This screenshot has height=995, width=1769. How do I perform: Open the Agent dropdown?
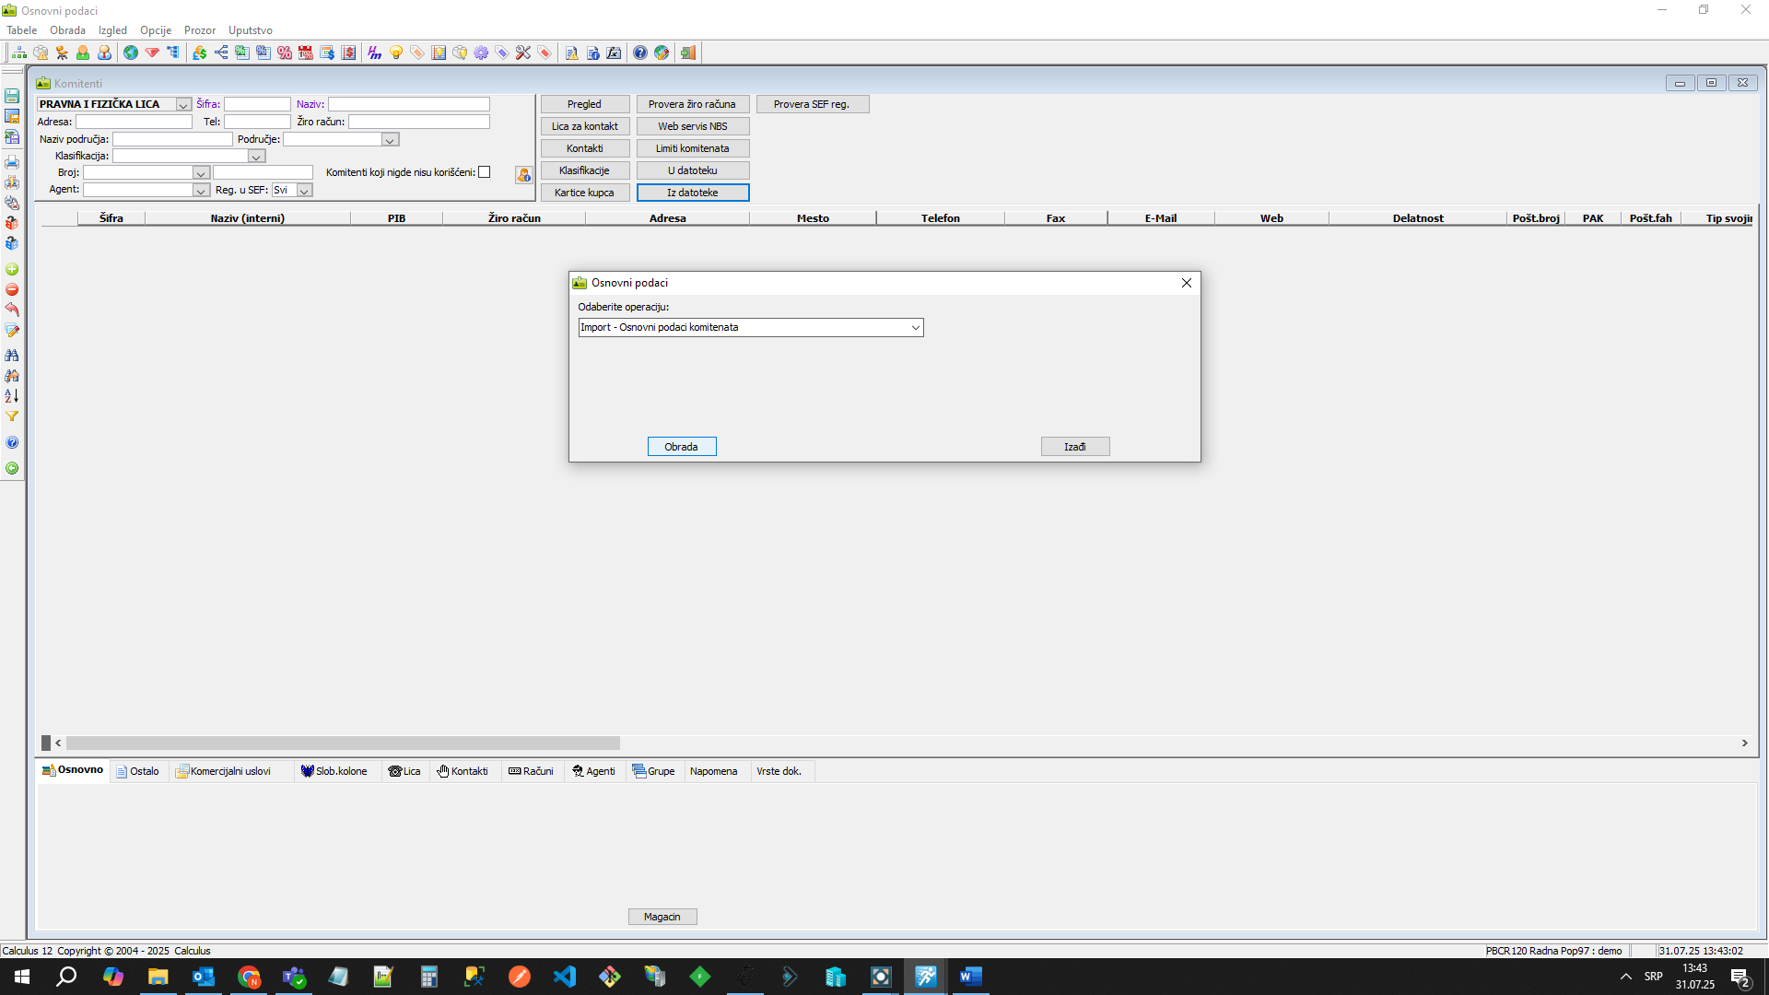[x=200, y=191]
